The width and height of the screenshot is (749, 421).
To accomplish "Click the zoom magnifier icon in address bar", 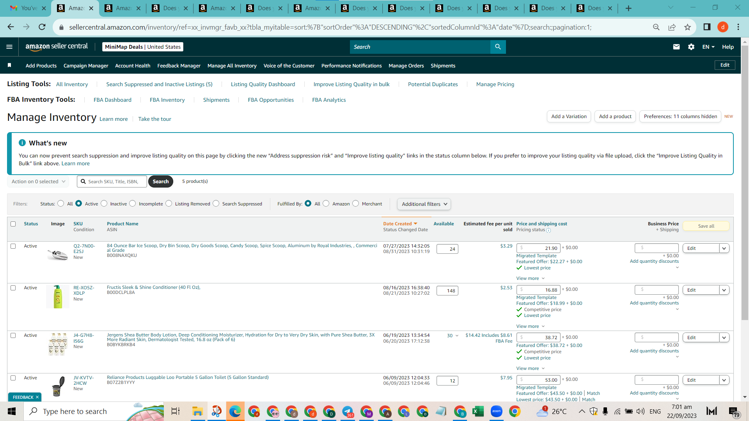I will (656, 27).
